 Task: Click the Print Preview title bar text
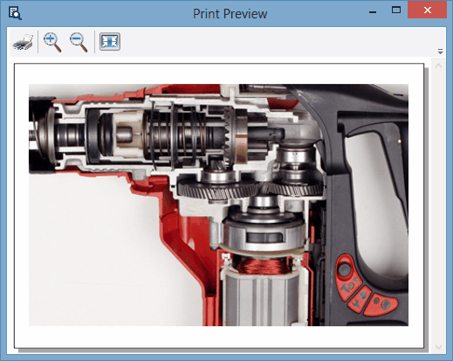(230, 14)
